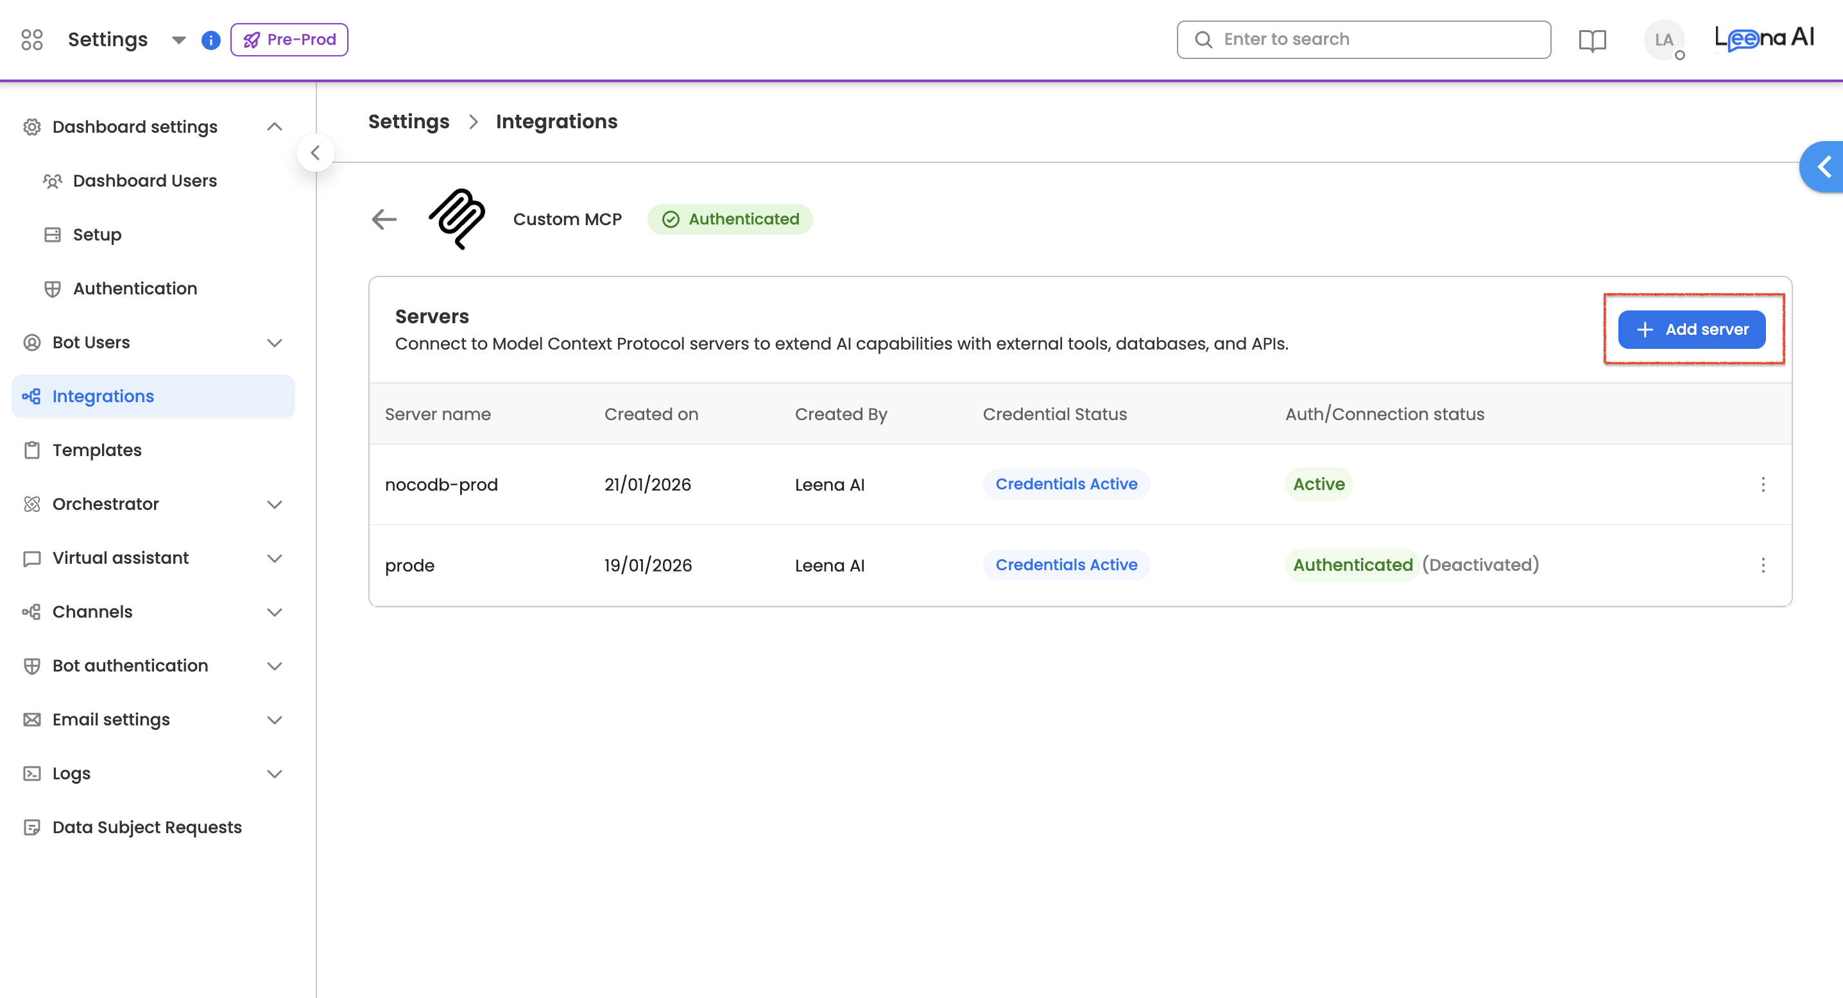Open the prode row three-dot menu
Image resolution: width=1843 pixels, height=998 pixels.
(x=1763, y=565)
